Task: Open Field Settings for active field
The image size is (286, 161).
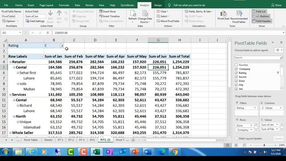Action: (x=35, y=21)
